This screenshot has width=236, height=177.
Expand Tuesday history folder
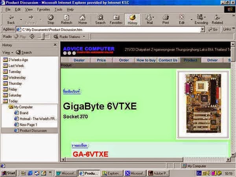[12, 72]
